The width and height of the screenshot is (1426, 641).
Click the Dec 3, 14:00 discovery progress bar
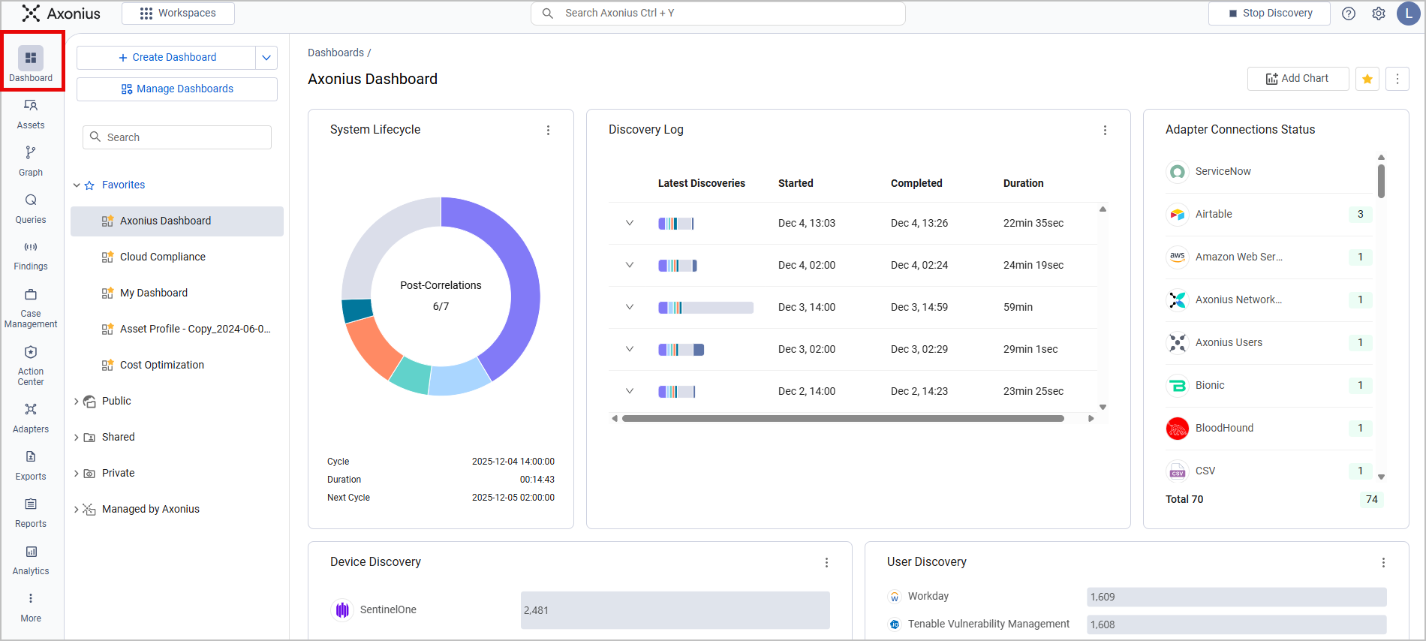pyautogui.click(x=705, y=308)
